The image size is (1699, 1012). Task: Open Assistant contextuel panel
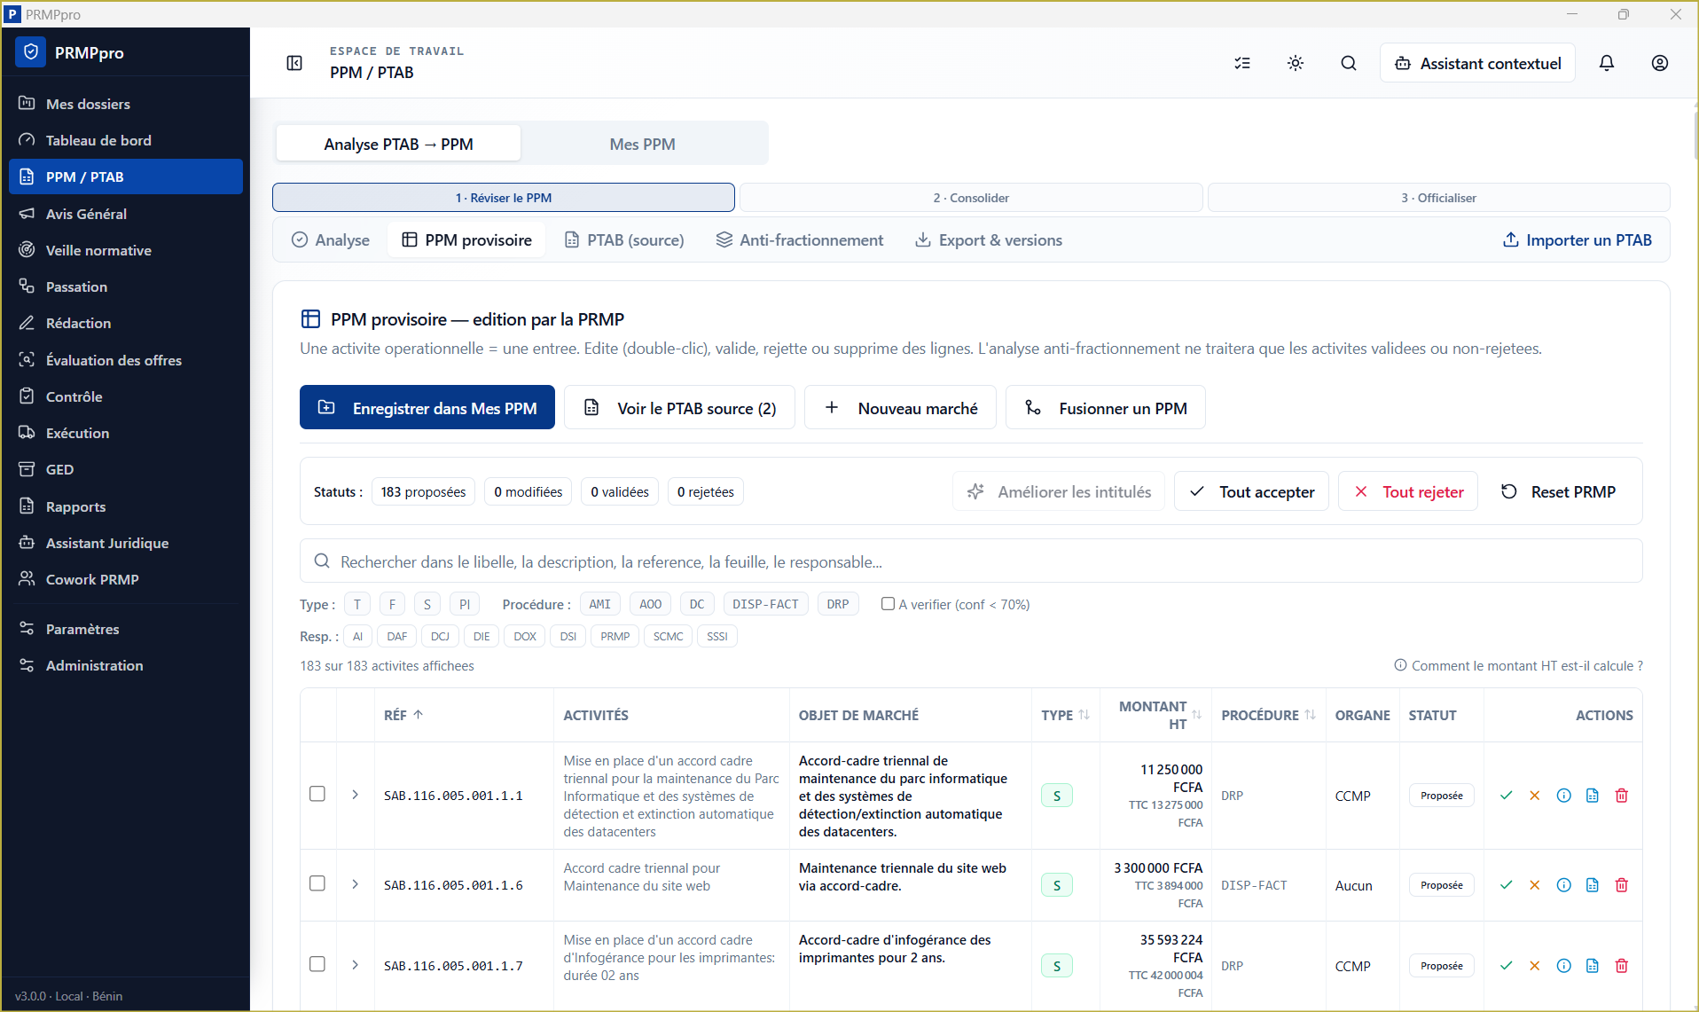[1477, 63]
